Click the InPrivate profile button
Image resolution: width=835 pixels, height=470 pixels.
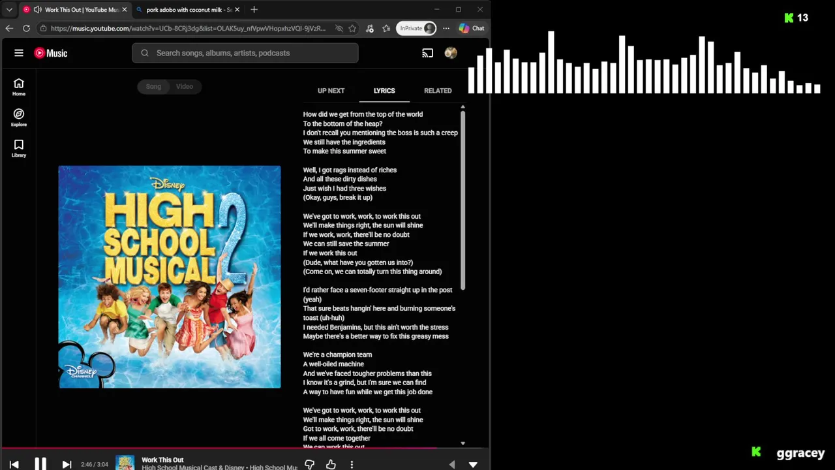tap(417, 28)
